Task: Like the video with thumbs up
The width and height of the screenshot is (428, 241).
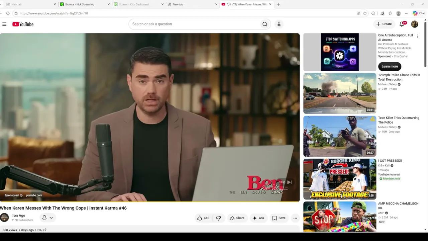Action: tap(203, 218)
